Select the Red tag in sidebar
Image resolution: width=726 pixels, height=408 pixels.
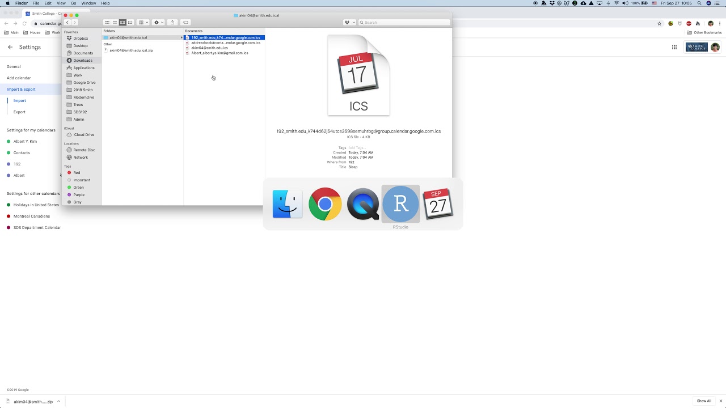pos(77,173)
